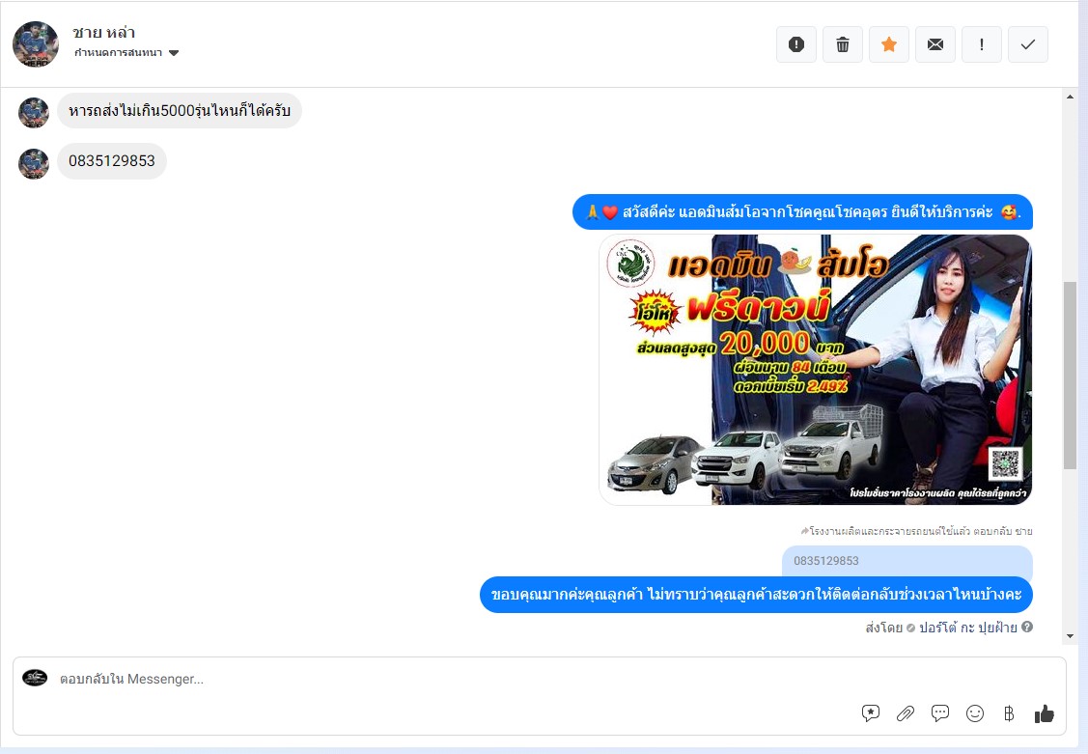The width and height of the screenshot is (1088, 754).
Task: Click the saved replies star bubble icon
Action: point(870,713)
